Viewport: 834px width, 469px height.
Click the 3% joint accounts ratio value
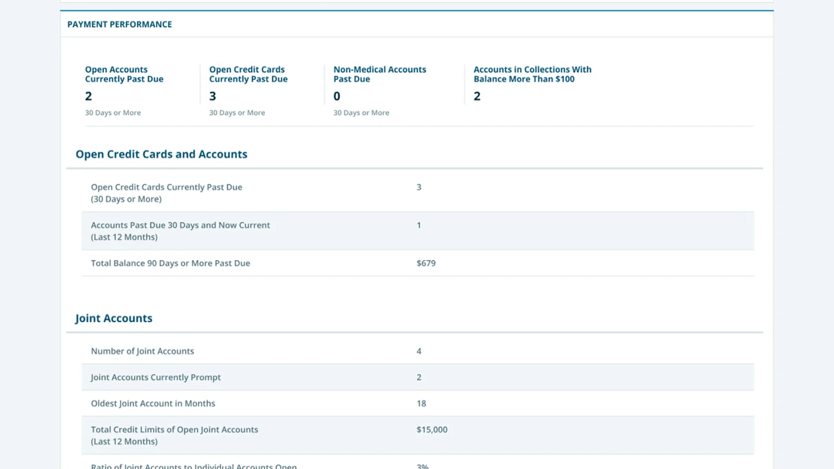(x=422, y=466)
